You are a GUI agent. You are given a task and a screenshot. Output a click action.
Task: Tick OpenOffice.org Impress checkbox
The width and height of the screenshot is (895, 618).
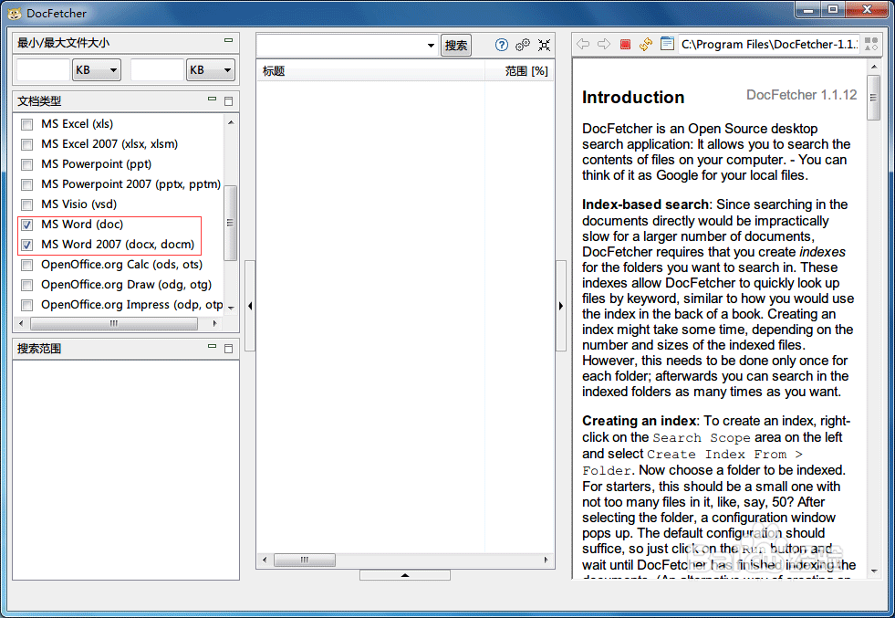click(26, 305)
